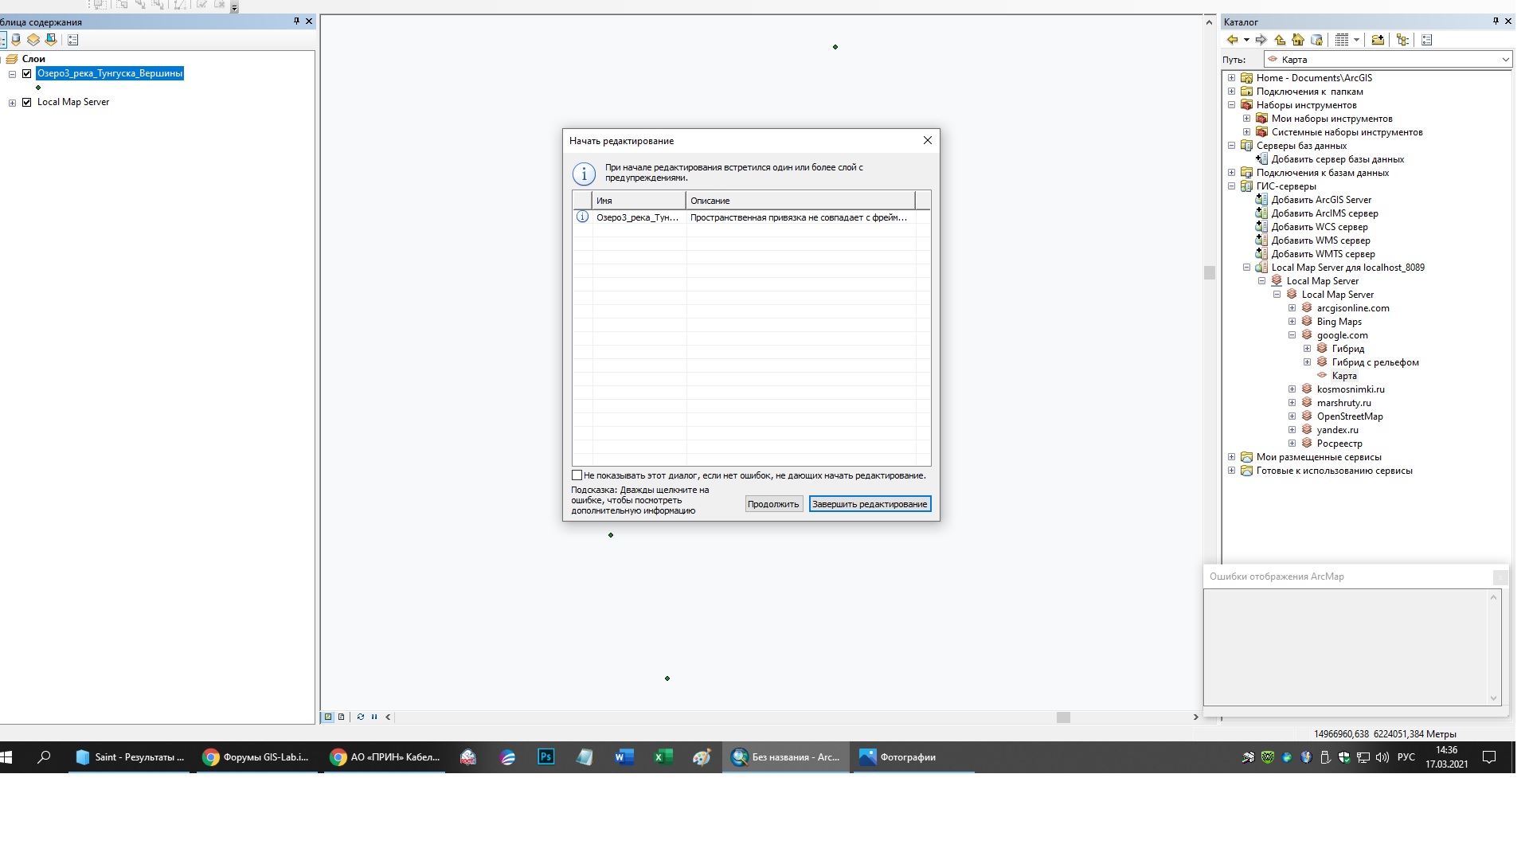Check 'Не показывать этот диалог' checkbox
Viewport: 1529px width, 860px height.
pos(577,475)
